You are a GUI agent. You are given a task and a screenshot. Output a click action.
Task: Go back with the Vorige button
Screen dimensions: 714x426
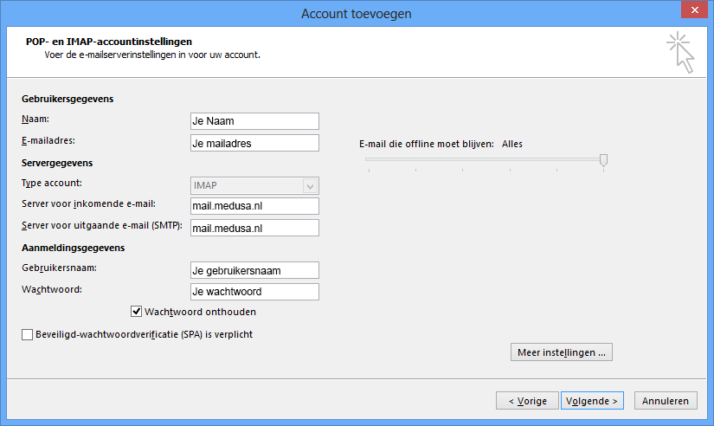[527, 401]
